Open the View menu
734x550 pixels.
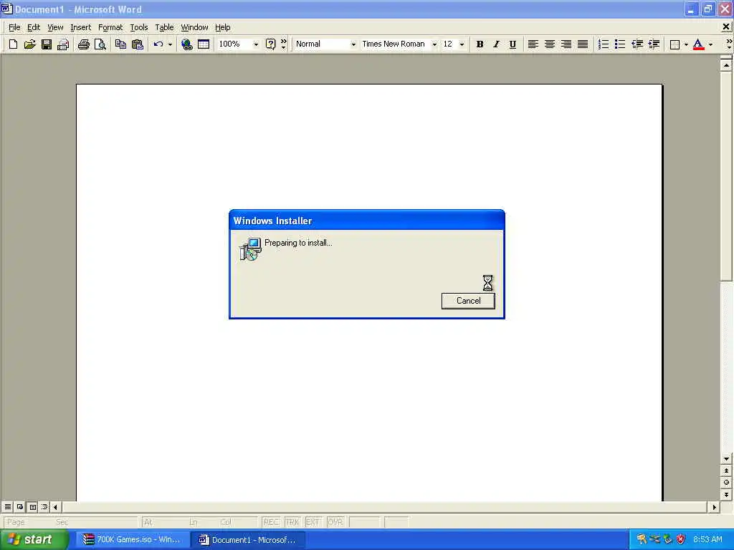point(55,28)
